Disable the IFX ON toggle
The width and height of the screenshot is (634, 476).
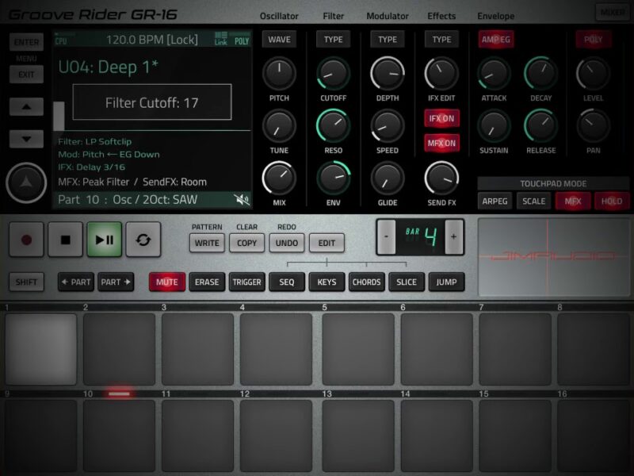(441, 118)
